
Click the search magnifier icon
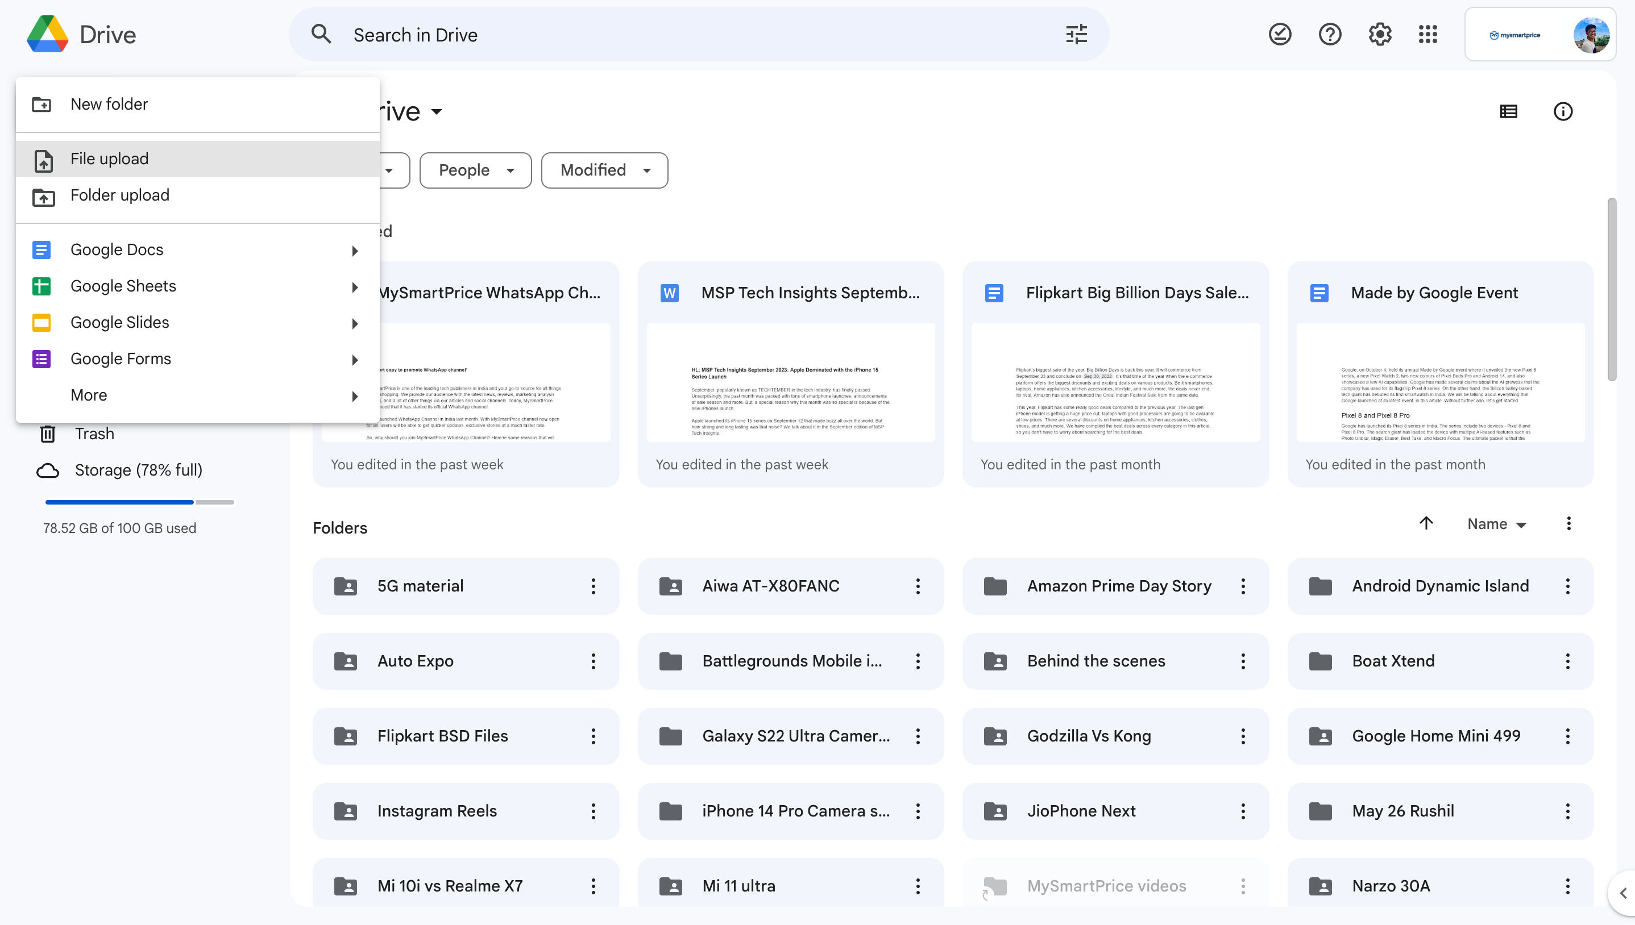pos(322,34)
